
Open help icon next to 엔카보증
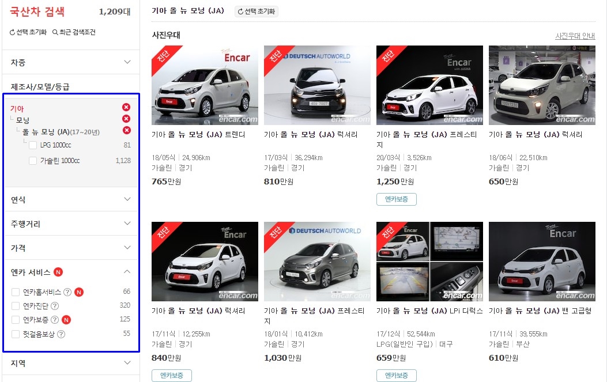(55, 320)
